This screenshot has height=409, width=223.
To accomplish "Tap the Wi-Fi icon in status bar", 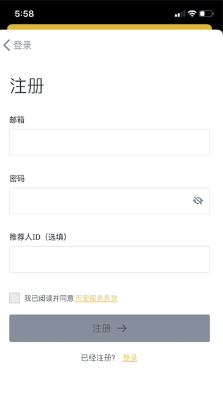I will [192, 14].
